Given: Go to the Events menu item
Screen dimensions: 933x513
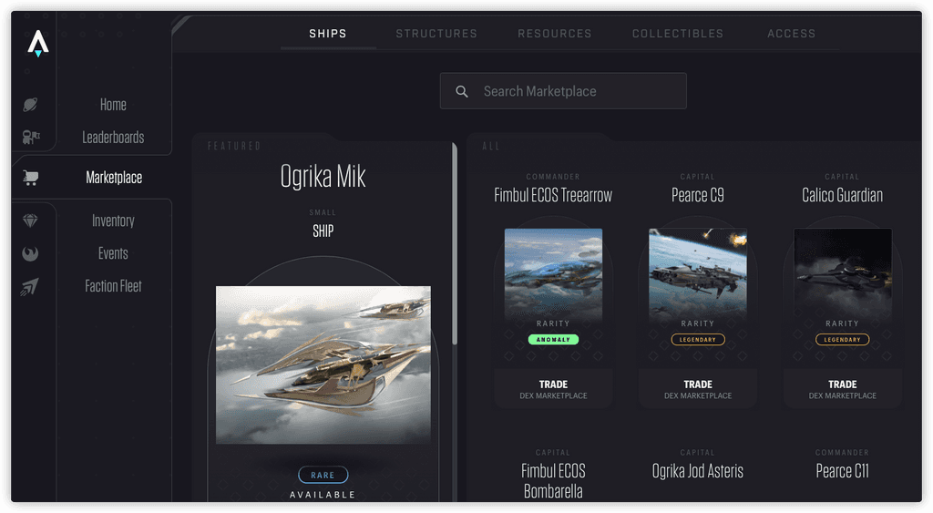Looking at the screenshot, I should (113, 253).
